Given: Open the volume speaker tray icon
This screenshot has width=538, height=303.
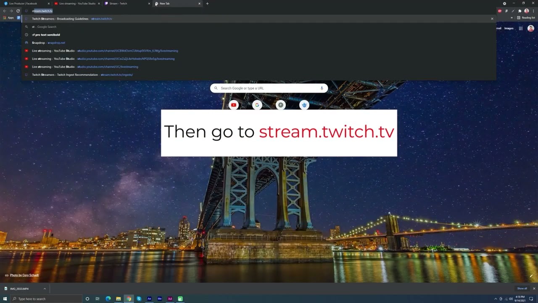Looking at the screenshot, I should point(511,299).
